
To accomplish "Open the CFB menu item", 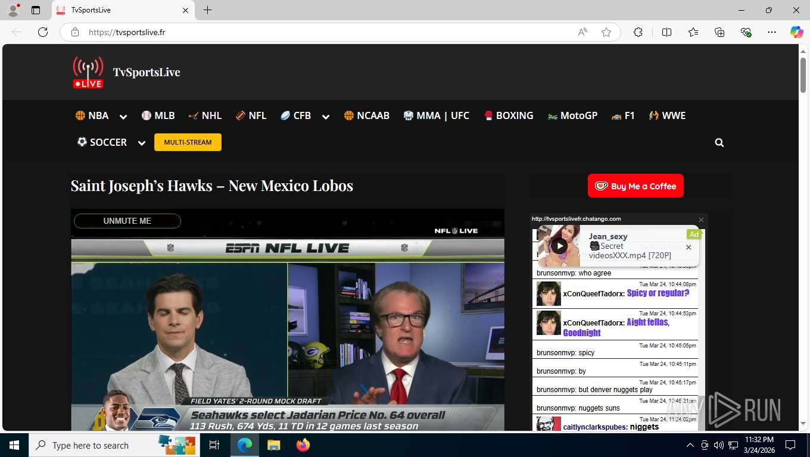I will click(x=295, y=115).
